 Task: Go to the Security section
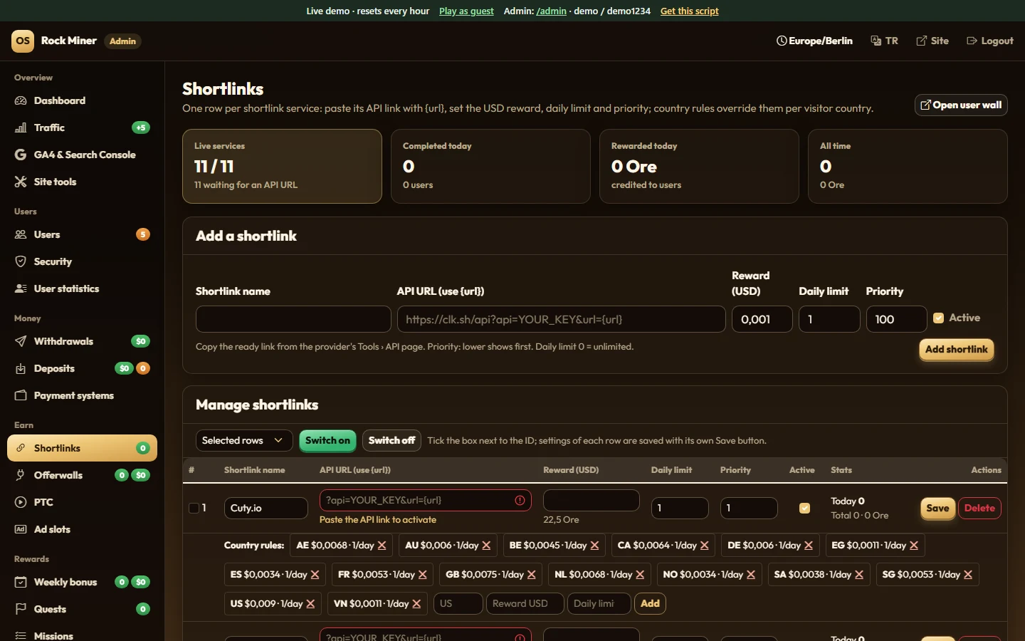click(x=82, y=261)
